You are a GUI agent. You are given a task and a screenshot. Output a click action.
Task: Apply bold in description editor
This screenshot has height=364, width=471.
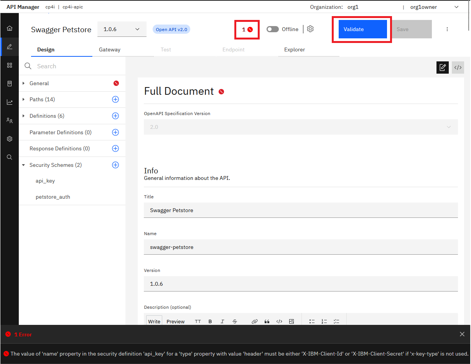click(210, 321)
